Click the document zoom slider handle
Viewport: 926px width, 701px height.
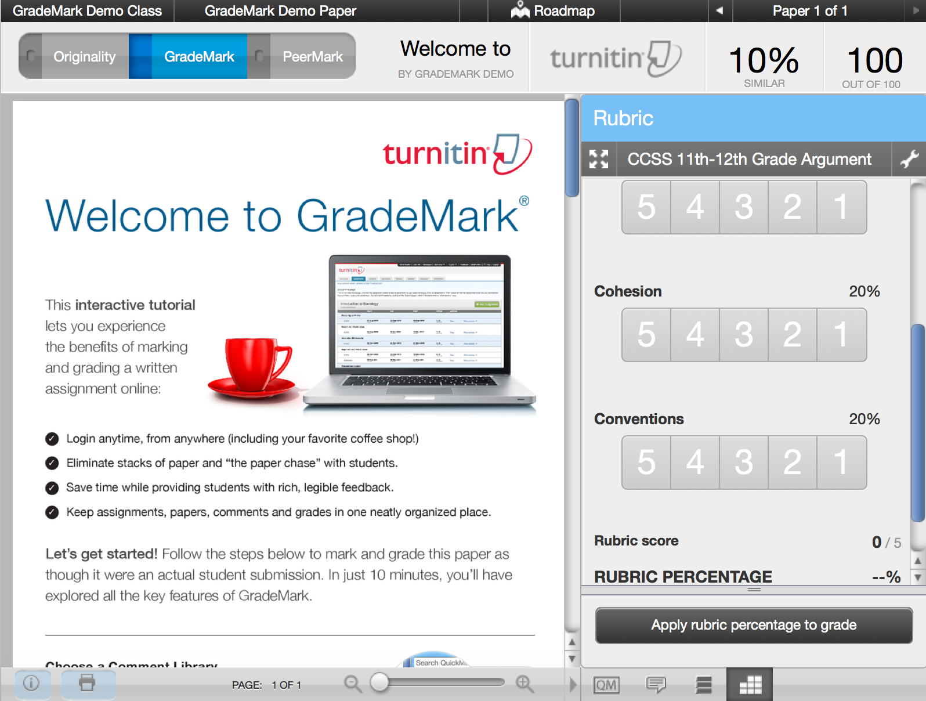[x=379, y=682]
